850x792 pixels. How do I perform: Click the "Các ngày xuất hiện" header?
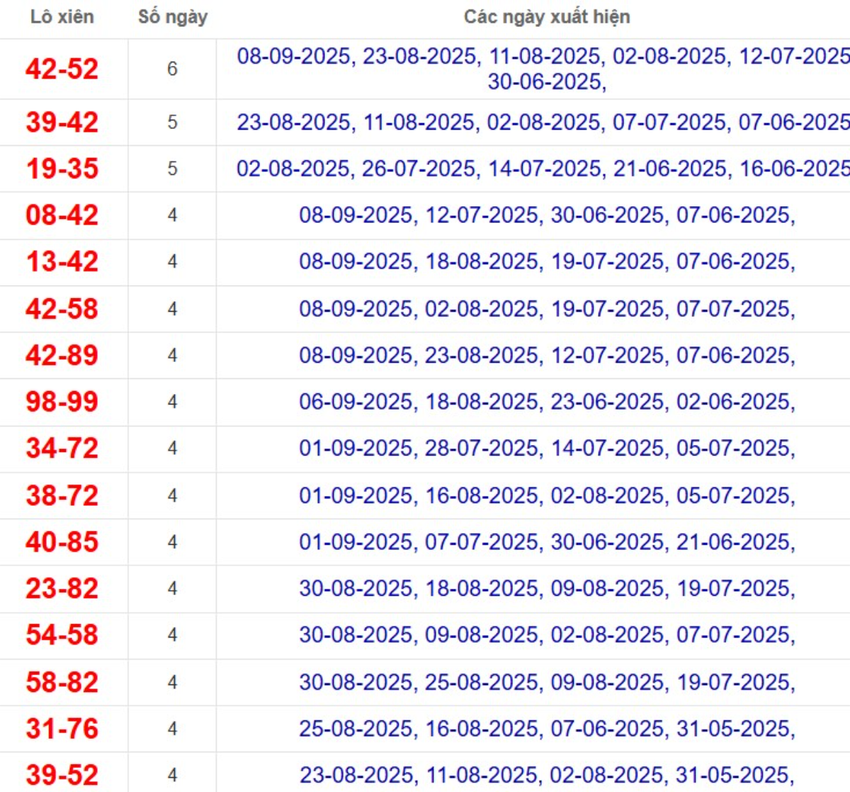[546, 17]
